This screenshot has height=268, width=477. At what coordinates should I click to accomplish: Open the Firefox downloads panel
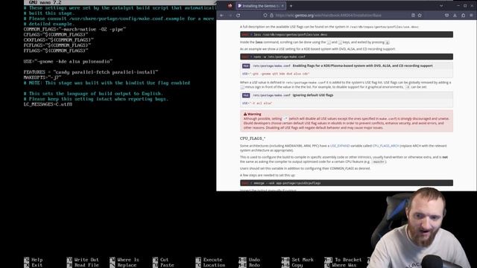[455, 15]
